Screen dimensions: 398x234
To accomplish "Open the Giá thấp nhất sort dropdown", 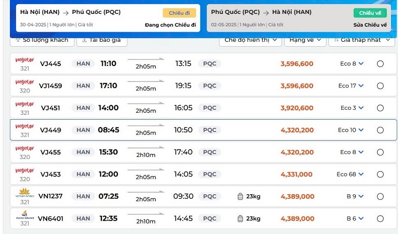I will [362, 40].
